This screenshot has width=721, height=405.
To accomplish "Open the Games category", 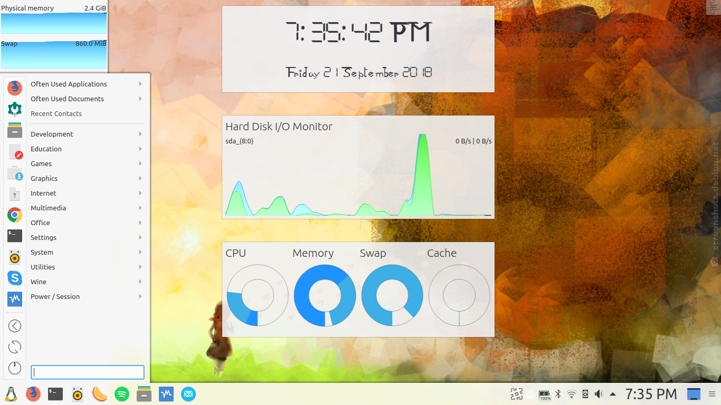I will pyautogui.click(x=87, y=163).
